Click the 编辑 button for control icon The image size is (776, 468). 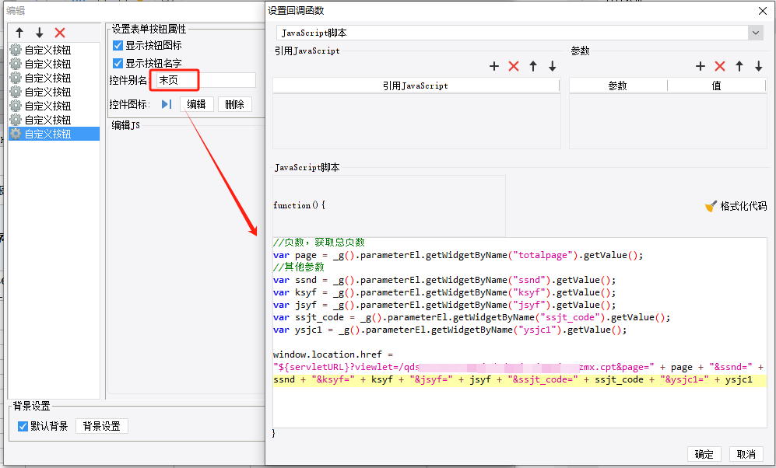197,104
